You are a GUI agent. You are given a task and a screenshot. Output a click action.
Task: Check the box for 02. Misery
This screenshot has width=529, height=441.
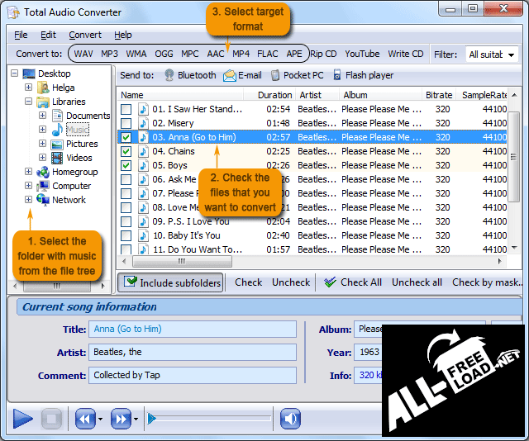click(x=126, y=123)
